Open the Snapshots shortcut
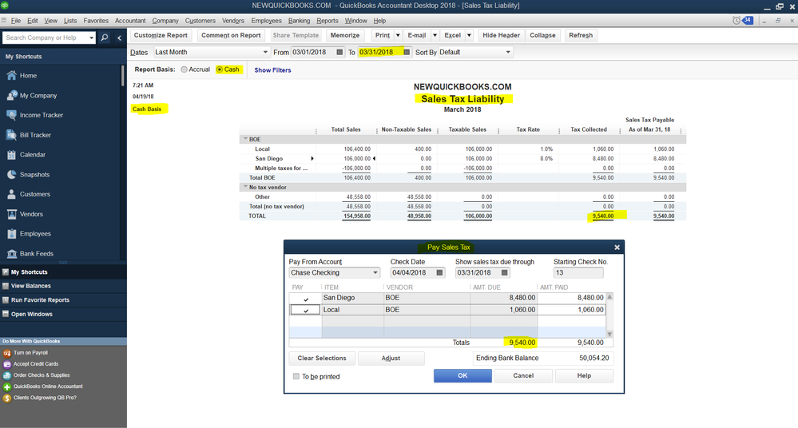The image size is (798, 428). tap(34, 174)
